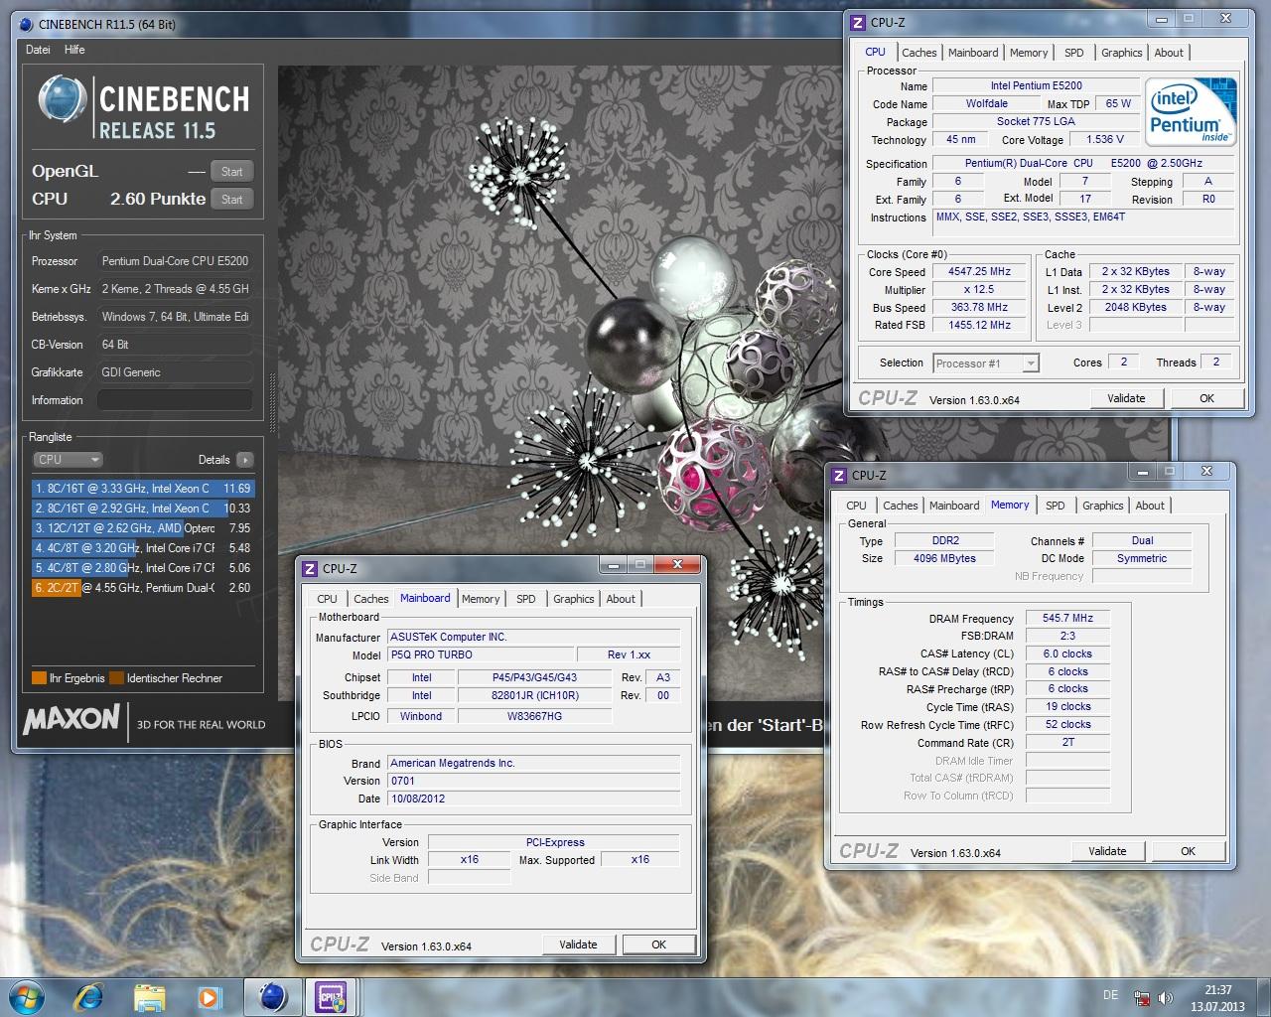Open the Processor #1 selection dropdown
This screenshot has height=1017, width=1271.
(986, 363)
